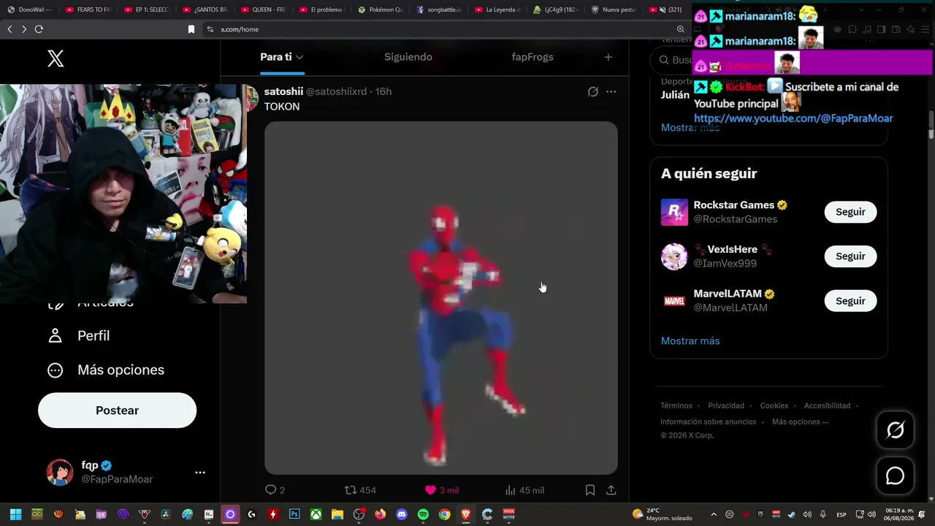Launch Spotify from the taskbar
The image size is (935, 526).
(423, 514)
